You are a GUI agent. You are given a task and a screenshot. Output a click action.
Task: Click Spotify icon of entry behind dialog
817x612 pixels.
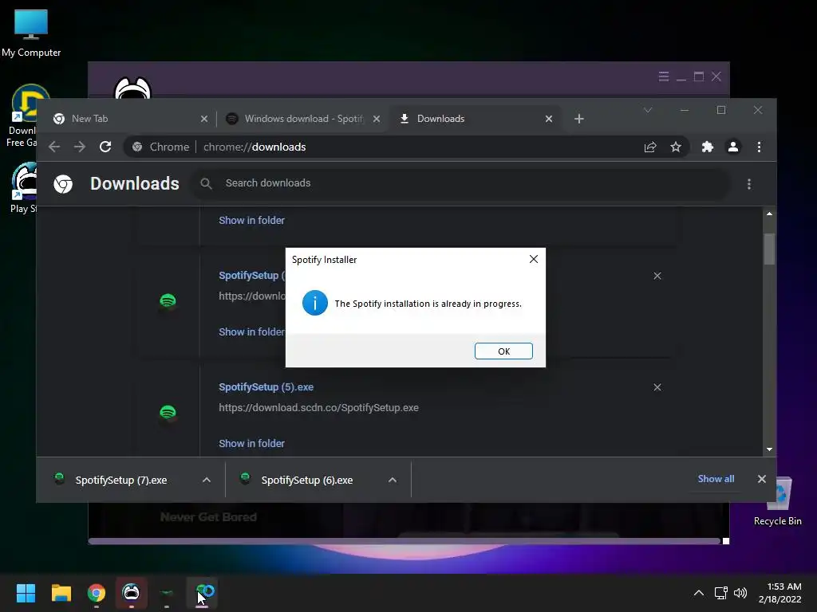point(168,301)
